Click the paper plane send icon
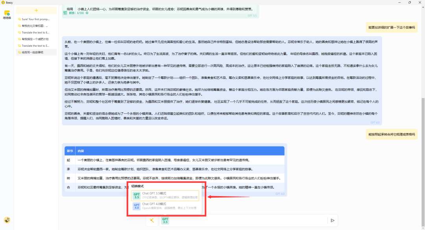This screenshot has height=230, width=425. click(x=333, y=221)
